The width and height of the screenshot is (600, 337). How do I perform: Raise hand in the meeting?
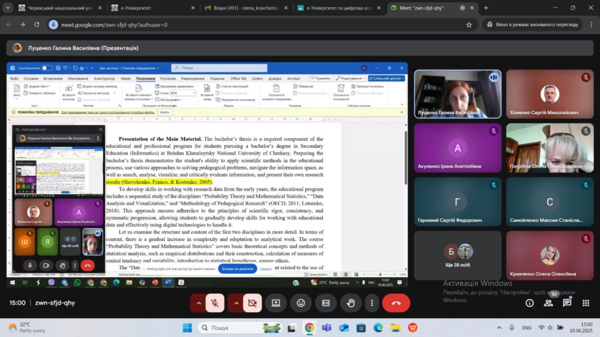click(351, 303)
